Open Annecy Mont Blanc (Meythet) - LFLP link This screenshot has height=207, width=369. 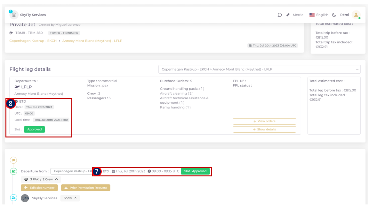(92, 41)
